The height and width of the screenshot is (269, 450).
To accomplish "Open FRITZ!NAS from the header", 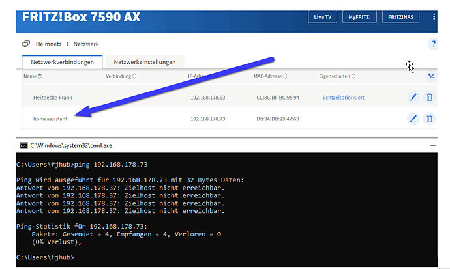I will click(x=400, y=17).
